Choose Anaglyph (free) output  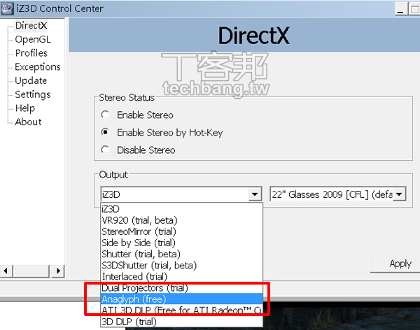pos(181,299)
